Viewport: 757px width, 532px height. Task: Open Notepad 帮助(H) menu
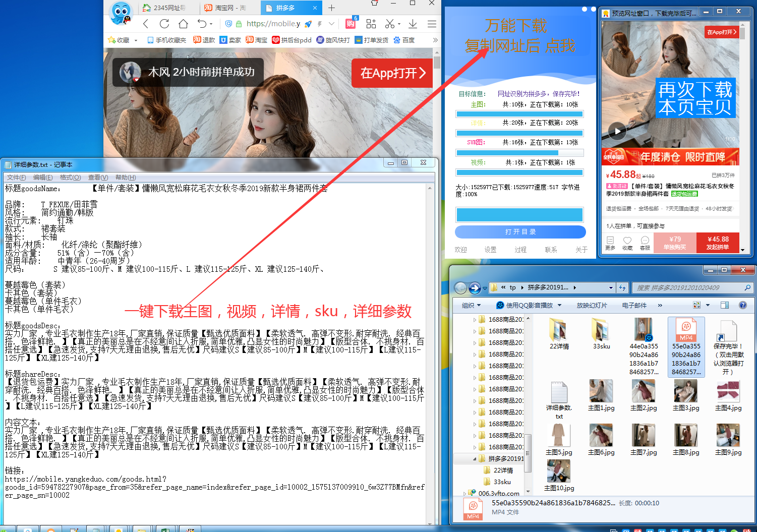[126, 178]
